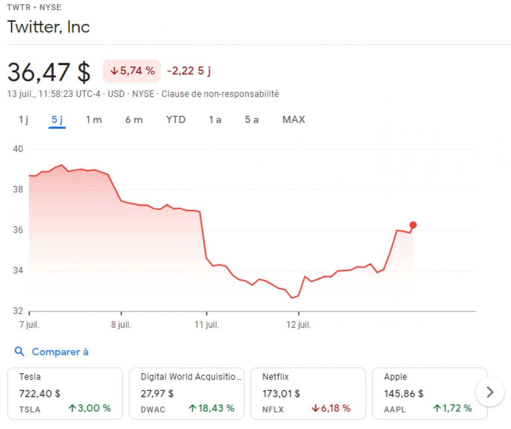Open the Clause de non-responsabilité link
Screen dimensions: 511x429
220,94
